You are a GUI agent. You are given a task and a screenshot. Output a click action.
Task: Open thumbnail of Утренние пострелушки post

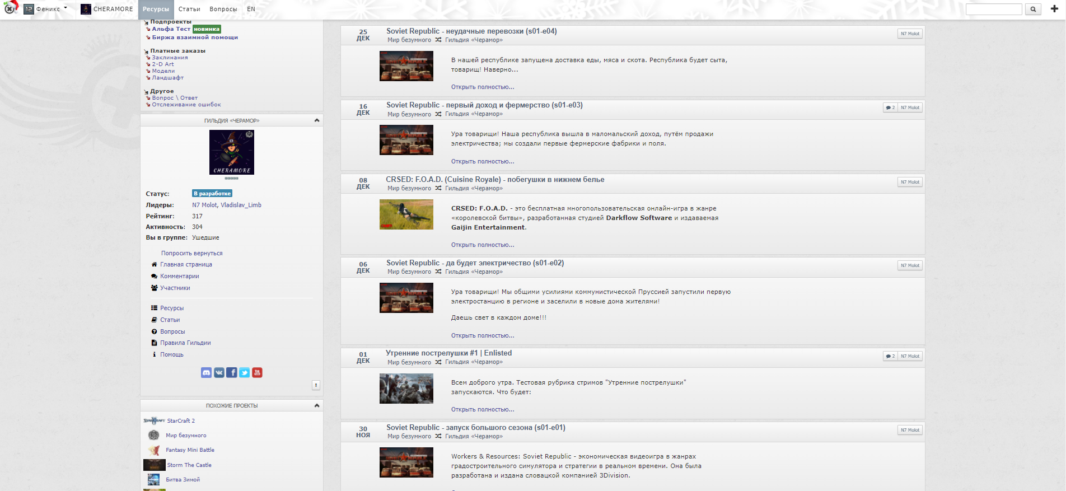[x=406, y=389]
